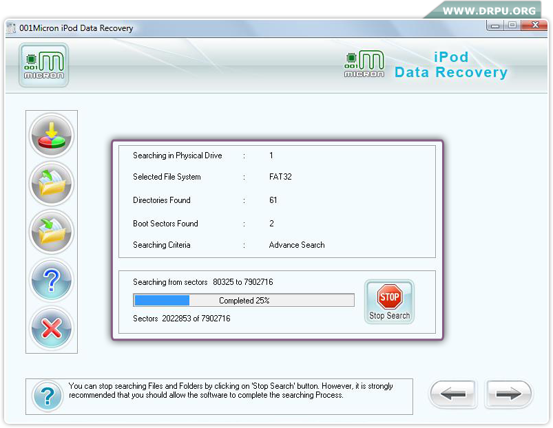Maximize the iPod Data Recovery window

[512, 25]
